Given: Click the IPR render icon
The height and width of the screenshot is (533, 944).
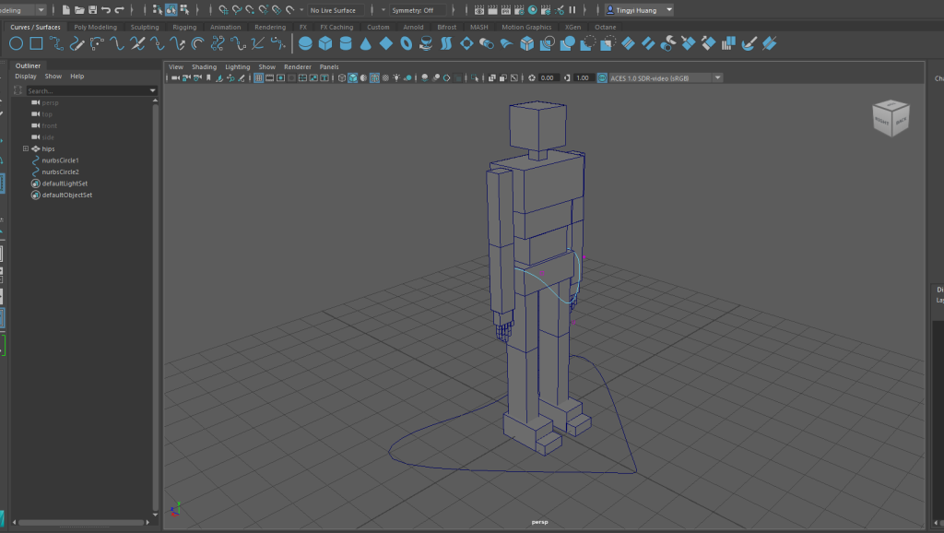Looking at the screenshot, I should (506, 9).
